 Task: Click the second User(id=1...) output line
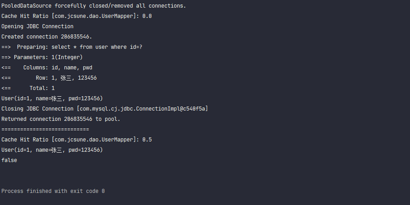[52, 150]
